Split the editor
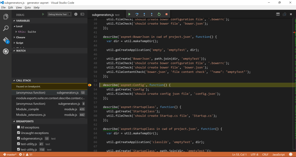The height and width of the screenshot is (157, 296). (x=278, y=14)
